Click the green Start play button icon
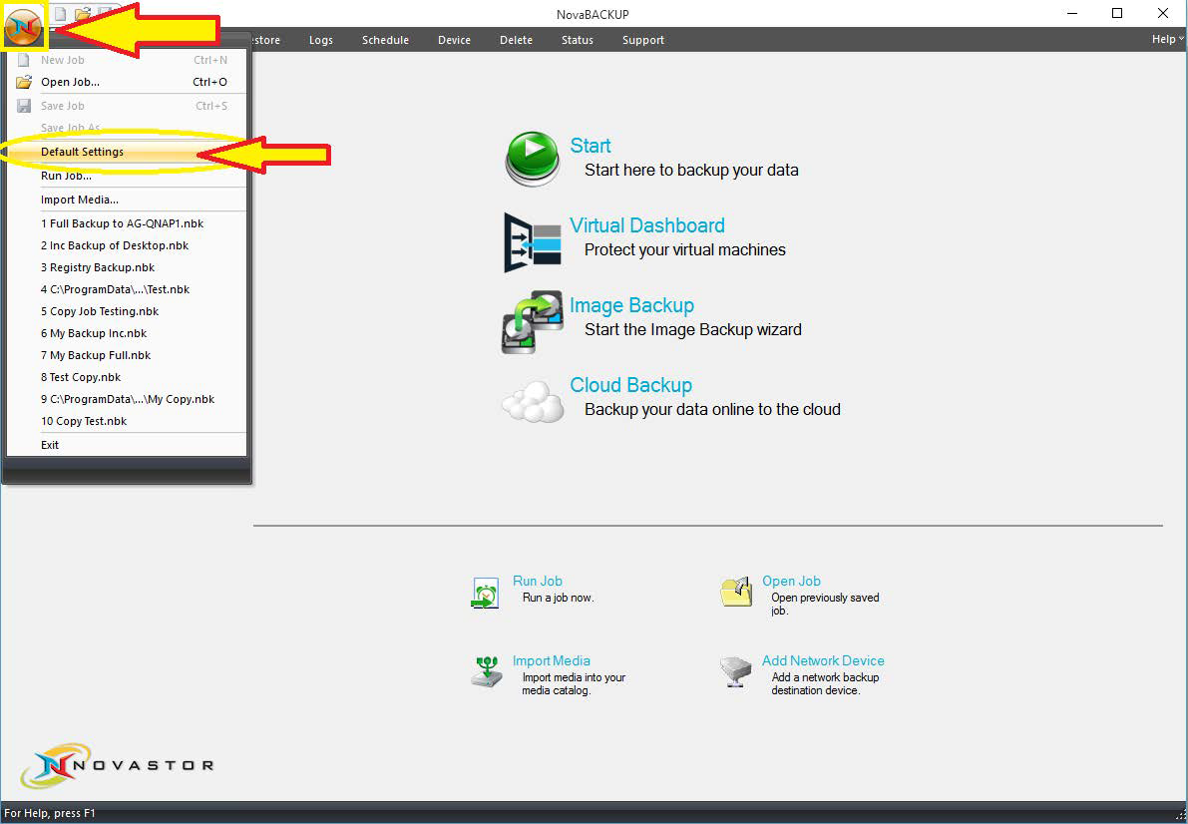1188x824 pixels. [x=533, y=159]
